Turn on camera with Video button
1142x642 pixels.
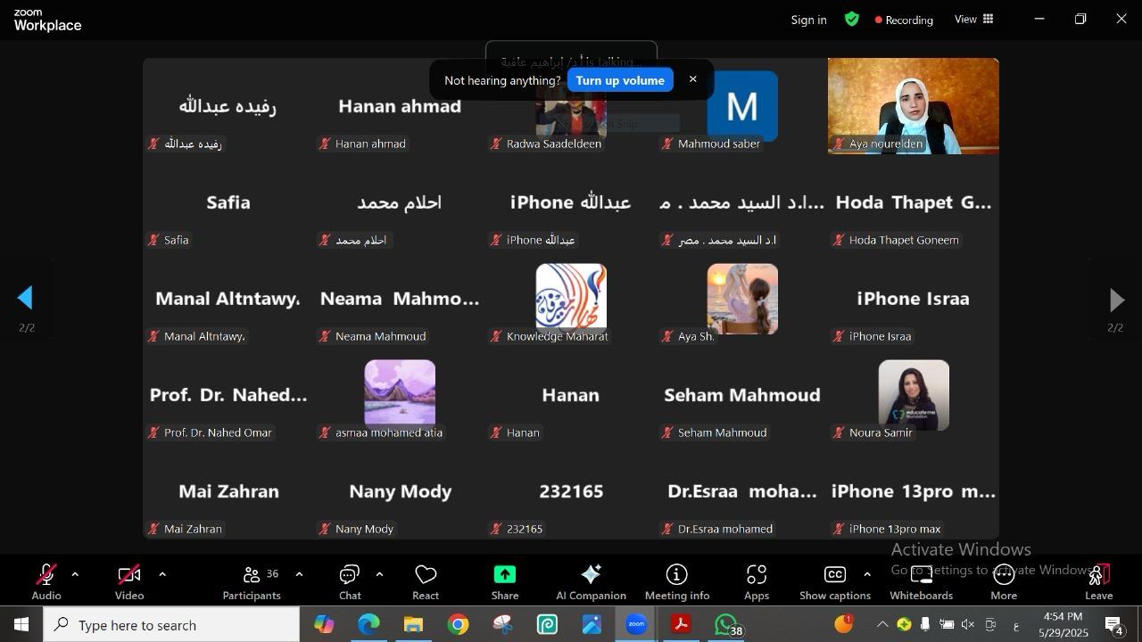click(129, 582)
